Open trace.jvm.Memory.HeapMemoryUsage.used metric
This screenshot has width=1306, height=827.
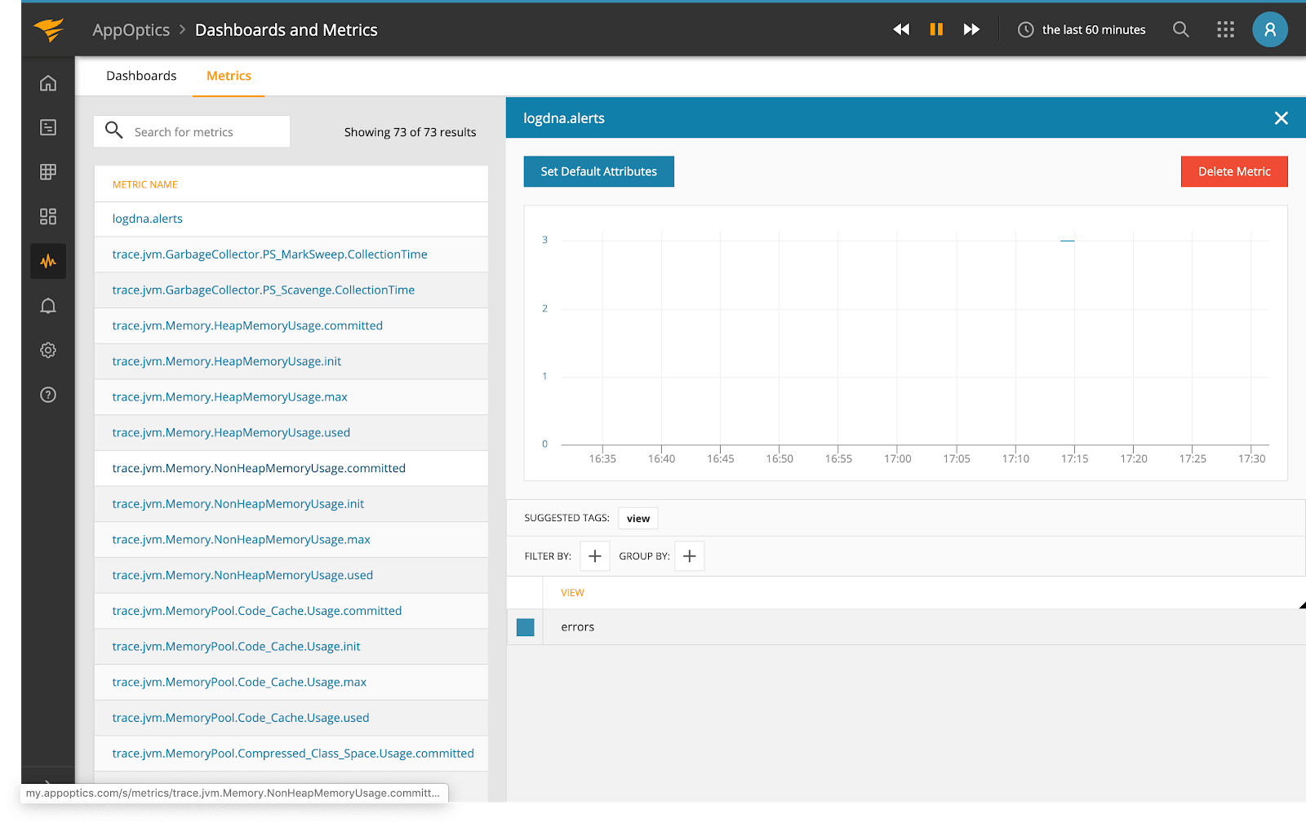pyautogui.click(x=231, y=433)
